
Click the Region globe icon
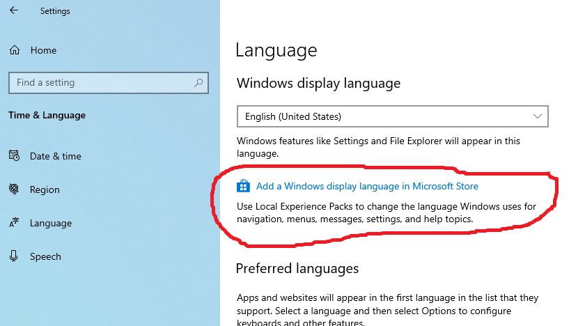14,189
